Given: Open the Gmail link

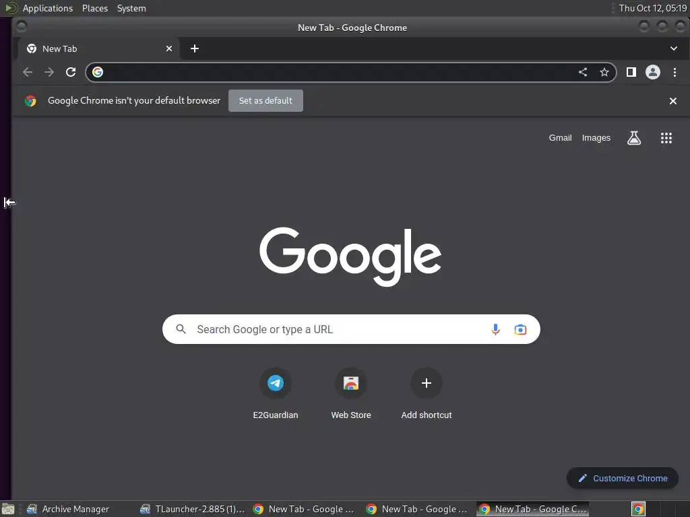Looking at the screenshot, I should [x=560, y=138].
